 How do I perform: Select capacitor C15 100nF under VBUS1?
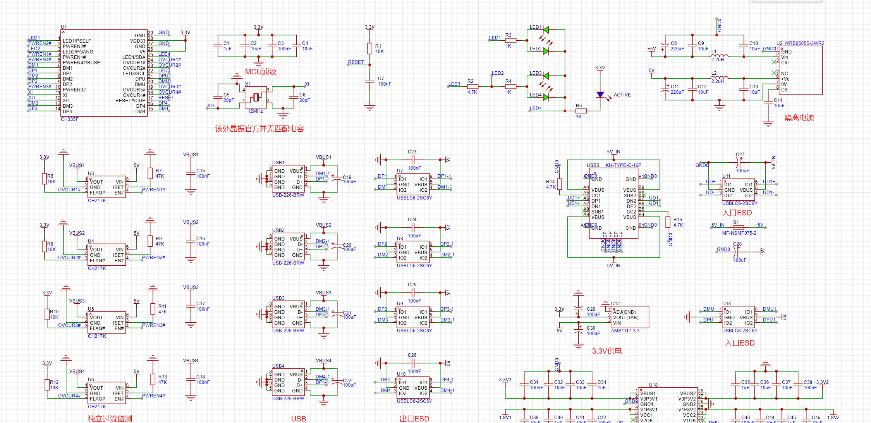[x=191, y=173]
